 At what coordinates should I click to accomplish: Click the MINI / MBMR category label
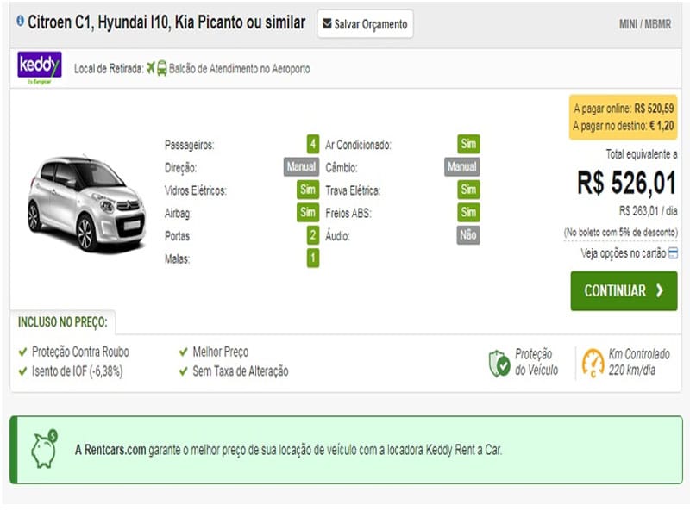click(x=645, y=24)
